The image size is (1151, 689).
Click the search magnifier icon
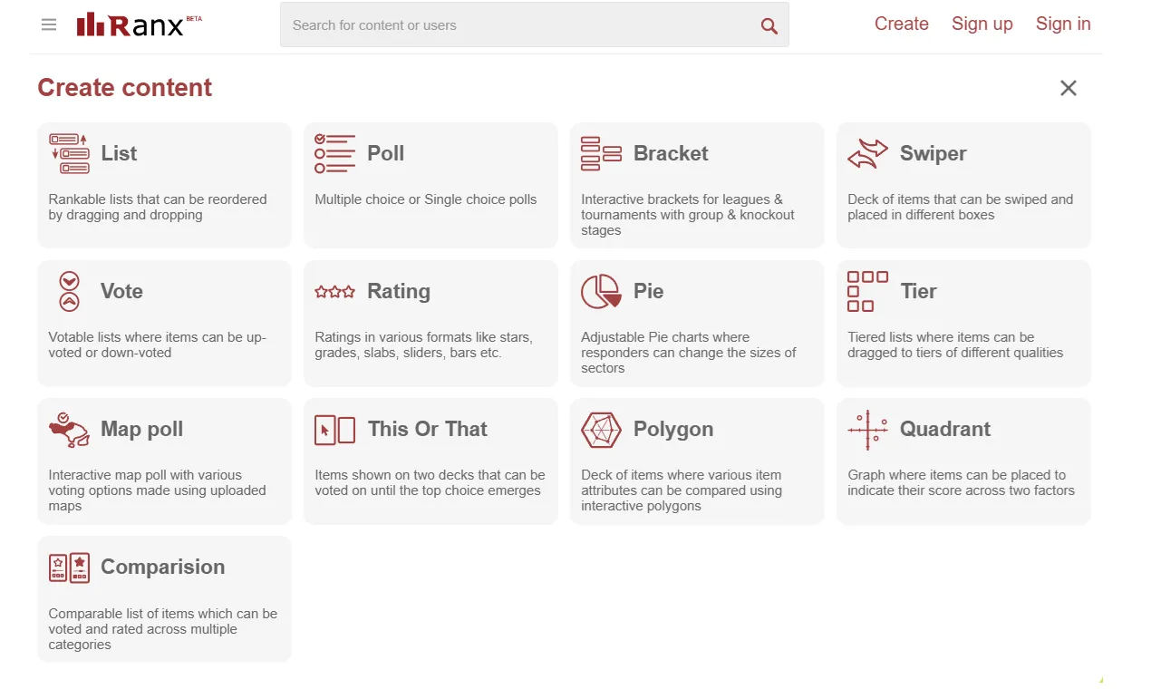pos(769,25)
